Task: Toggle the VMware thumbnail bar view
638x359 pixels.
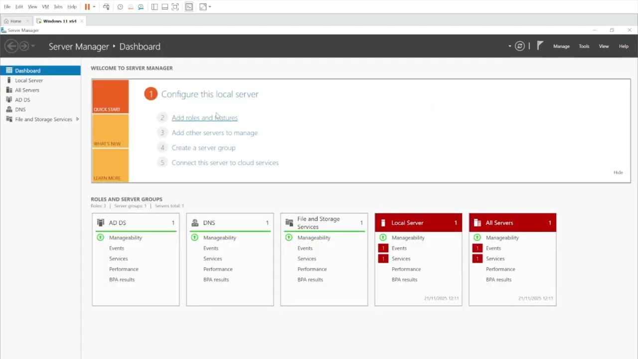Action: pyautogui.click(x=164, y=7)
